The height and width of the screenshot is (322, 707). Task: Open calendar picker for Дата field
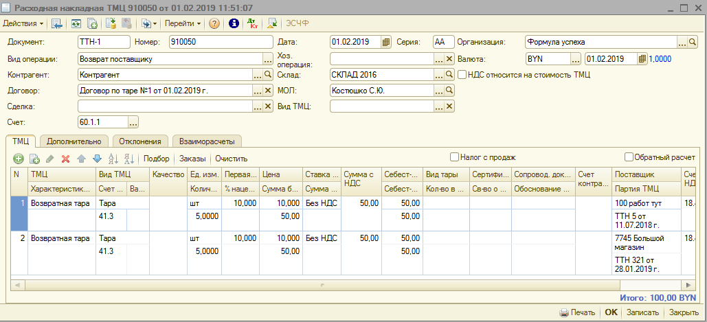click(385, 42)
